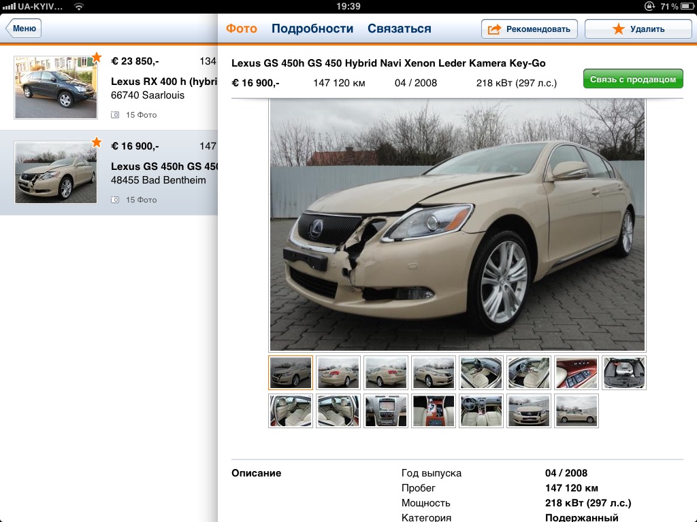Tap favorite star on Lexus RX 400 listing
This screenshot has height=522, width=697.
[97, 57]
